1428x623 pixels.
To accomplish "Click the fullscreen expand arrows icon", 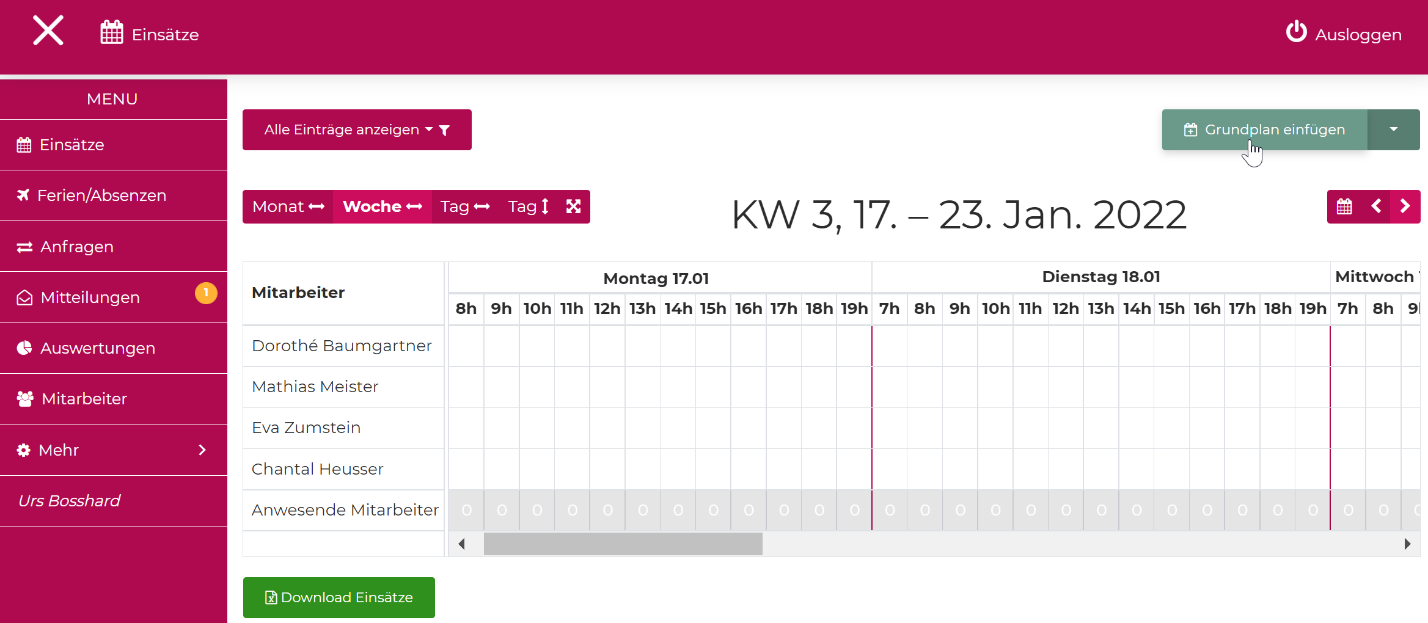I will point(573,206).
